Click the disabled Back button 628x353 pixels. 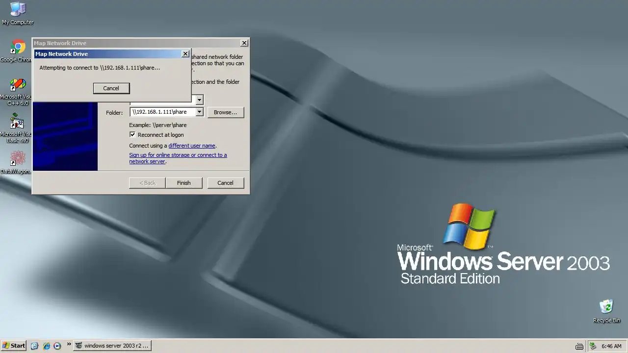(147, 183)
